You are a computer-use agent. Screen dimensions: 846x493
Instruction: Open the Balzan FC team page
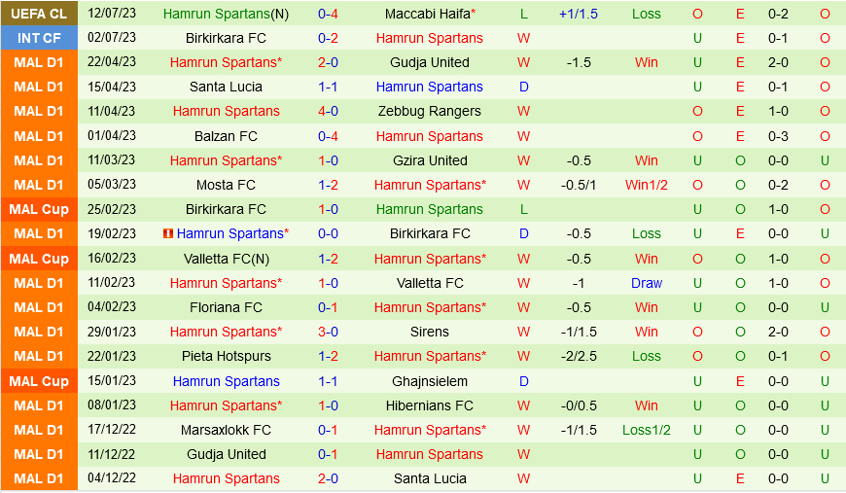click(x=226, y=136)
